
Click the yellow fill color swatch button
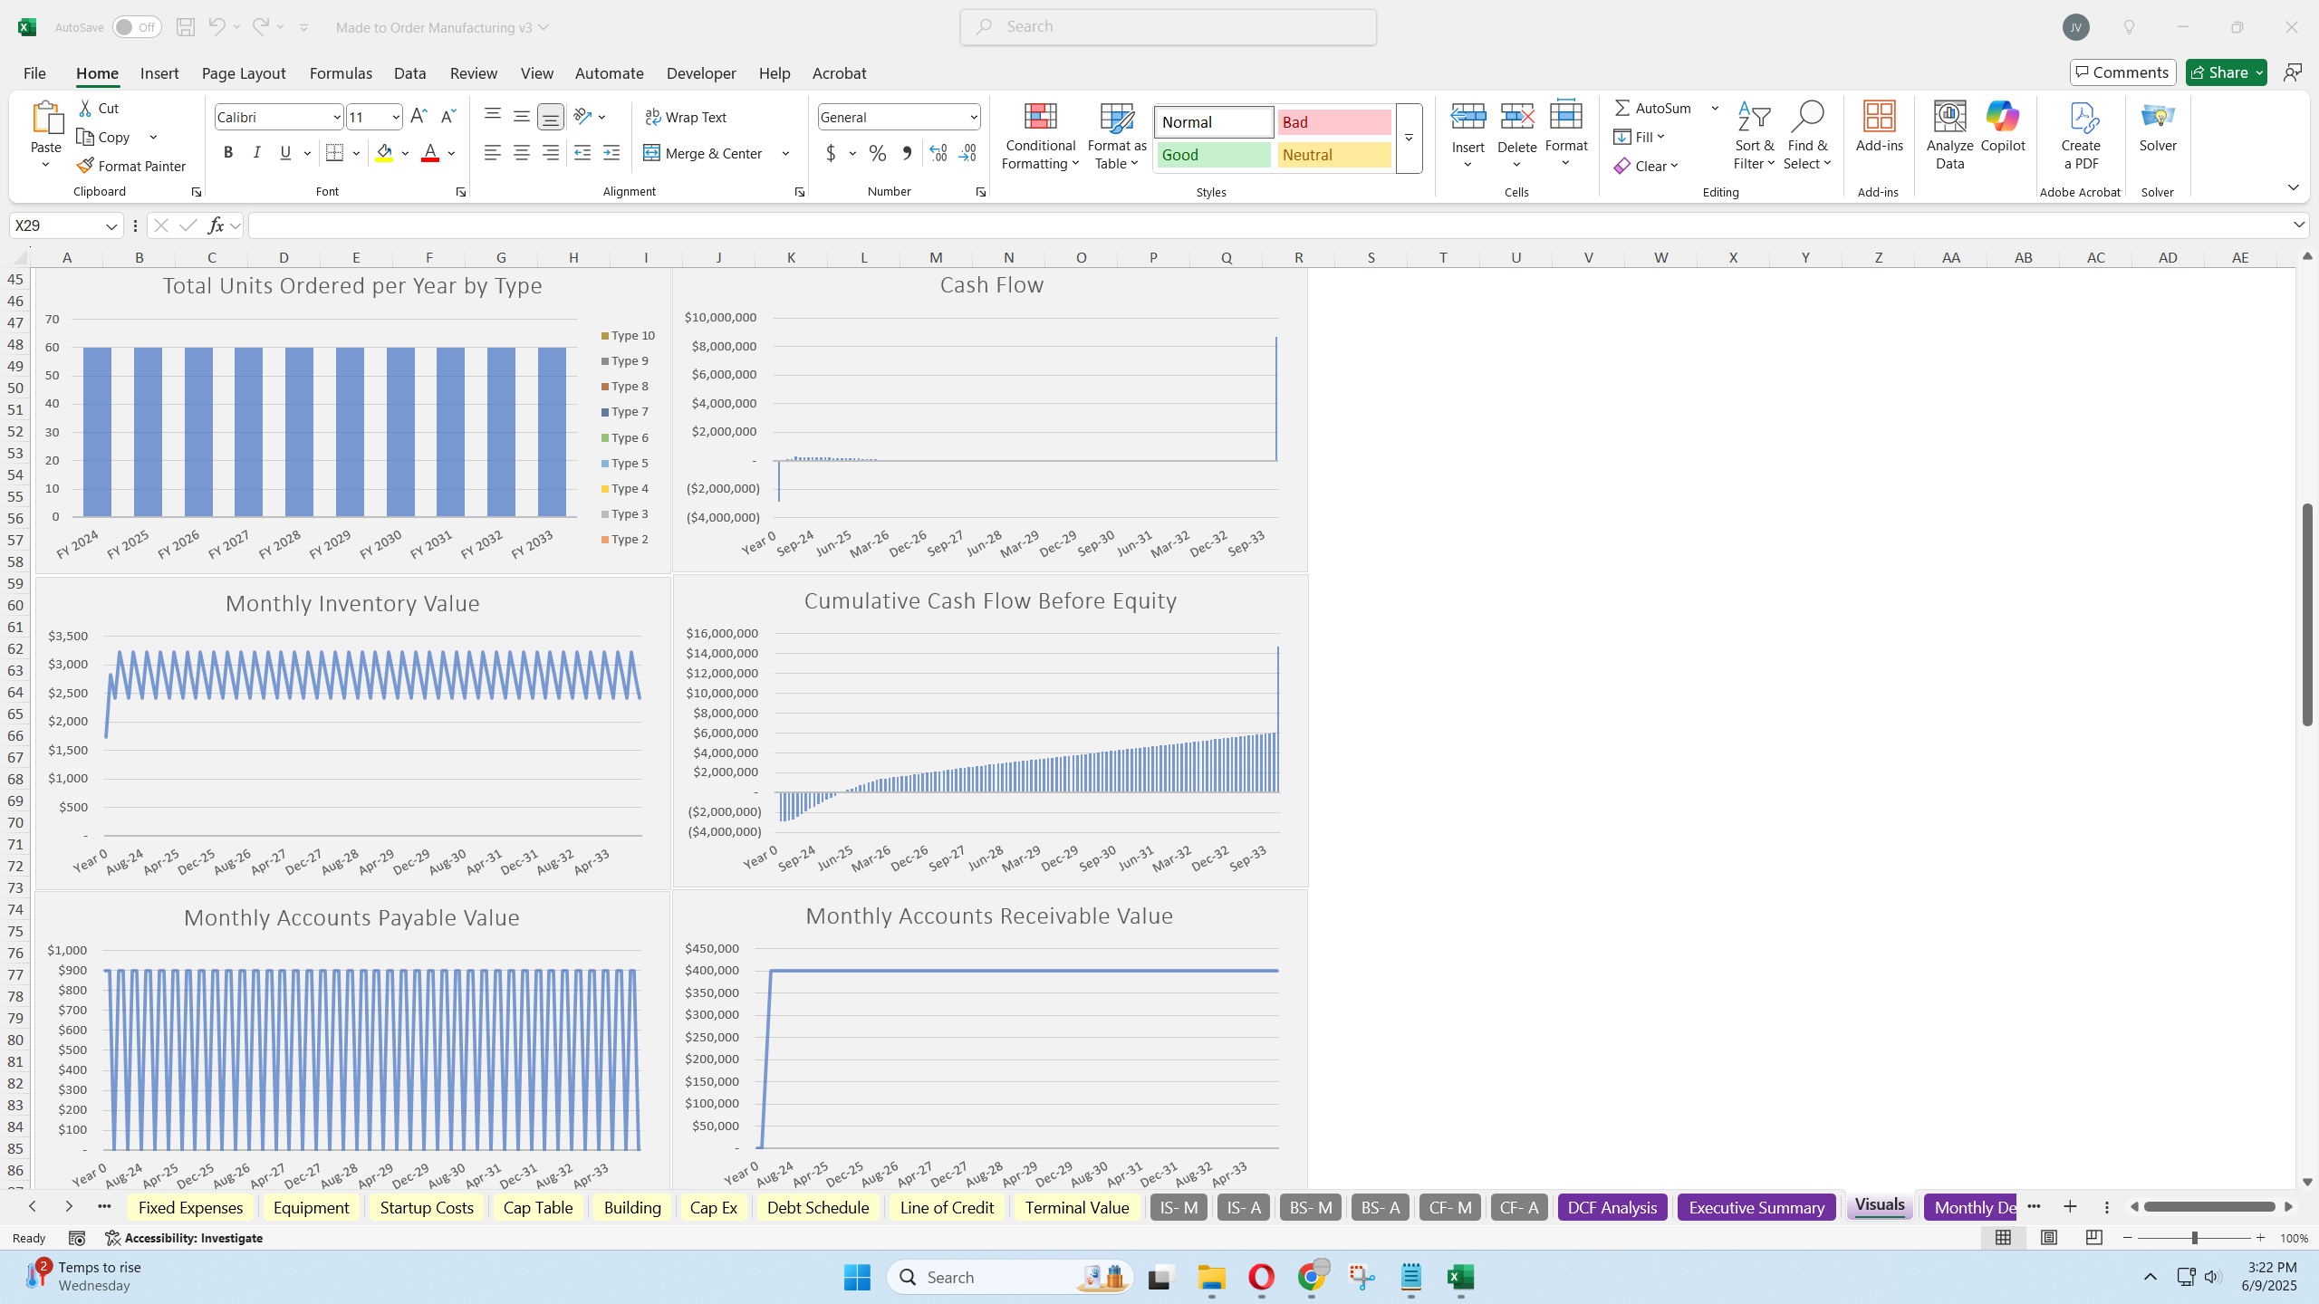pos(384,153)
